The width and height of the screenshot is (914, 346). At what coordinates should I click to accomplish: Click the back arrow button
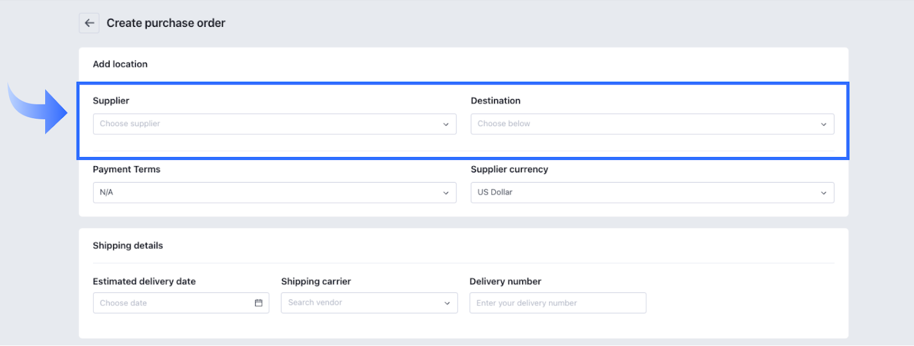click(x=89, y=23)
